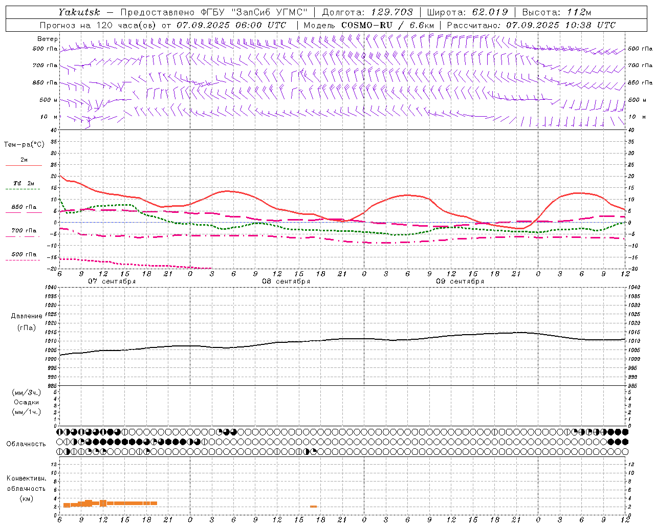Click the Облачность panel label
The width and height of the screenshot is (655, 524).
26,444
